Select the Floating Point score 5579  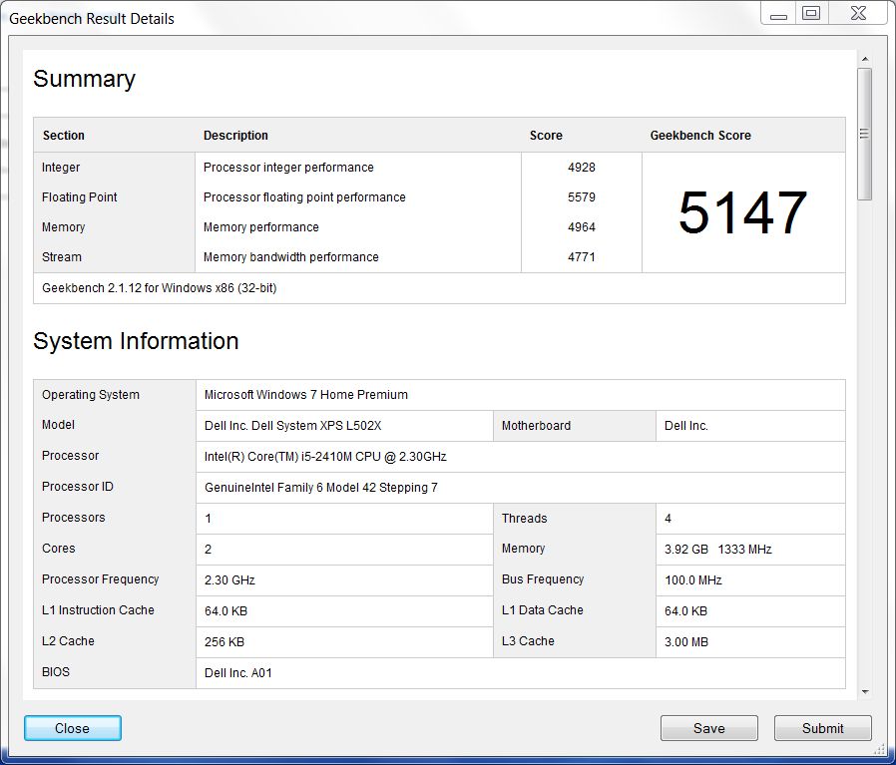coord(581,197)
